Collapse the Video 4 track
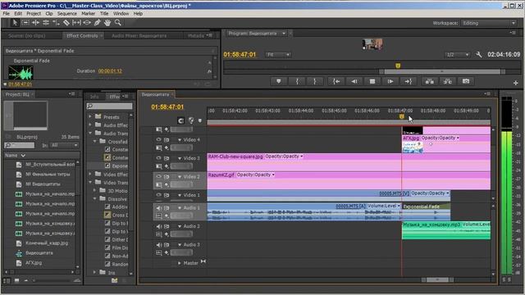Screen dimensions: 525x295 click(180, 140)
